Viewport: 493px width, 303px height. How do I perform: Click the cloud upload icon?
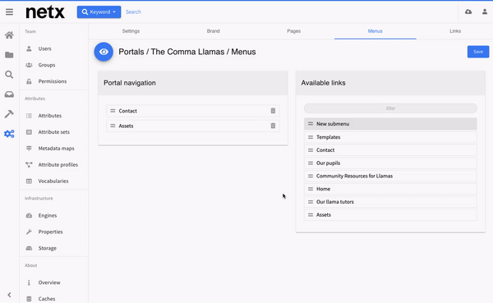(468, 12)
